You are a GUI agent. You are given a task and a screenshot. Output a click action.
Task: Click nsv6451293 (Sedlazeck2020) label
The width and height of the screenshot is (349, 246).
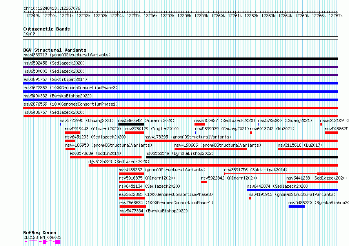point(95,137)
